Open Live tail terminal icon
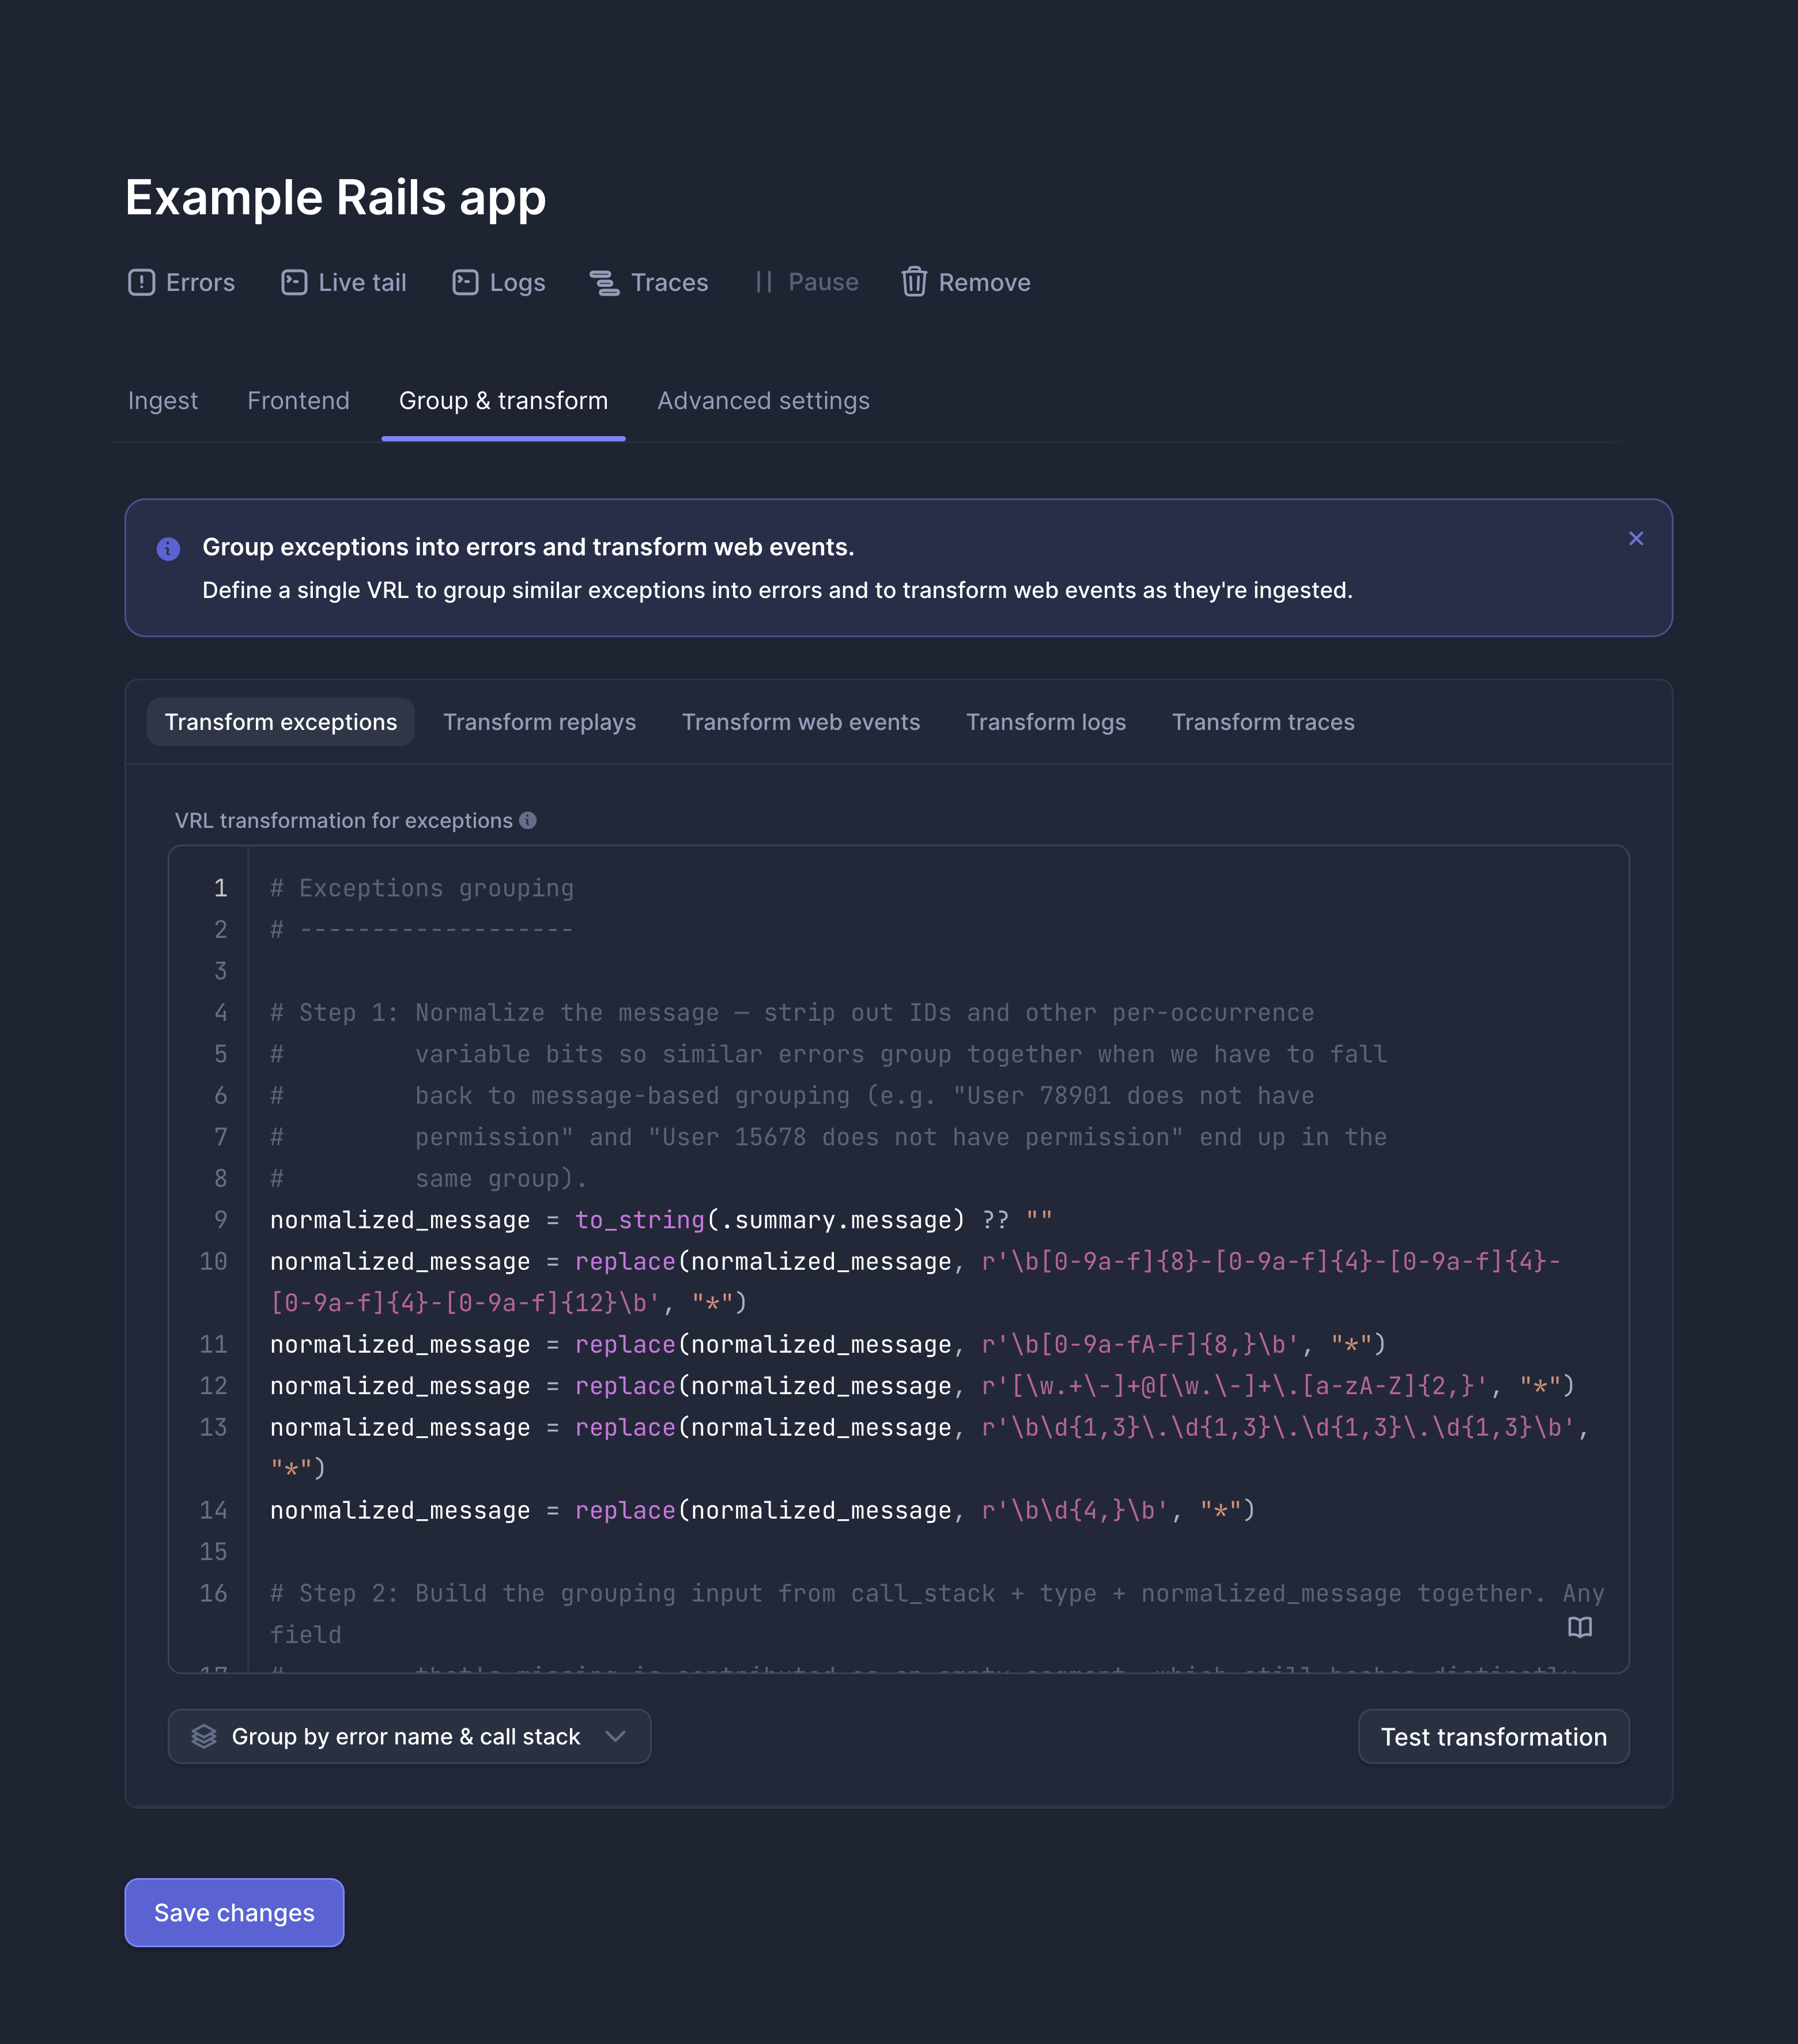This screenshot has width=1798, height=2044. pos(293,282)
